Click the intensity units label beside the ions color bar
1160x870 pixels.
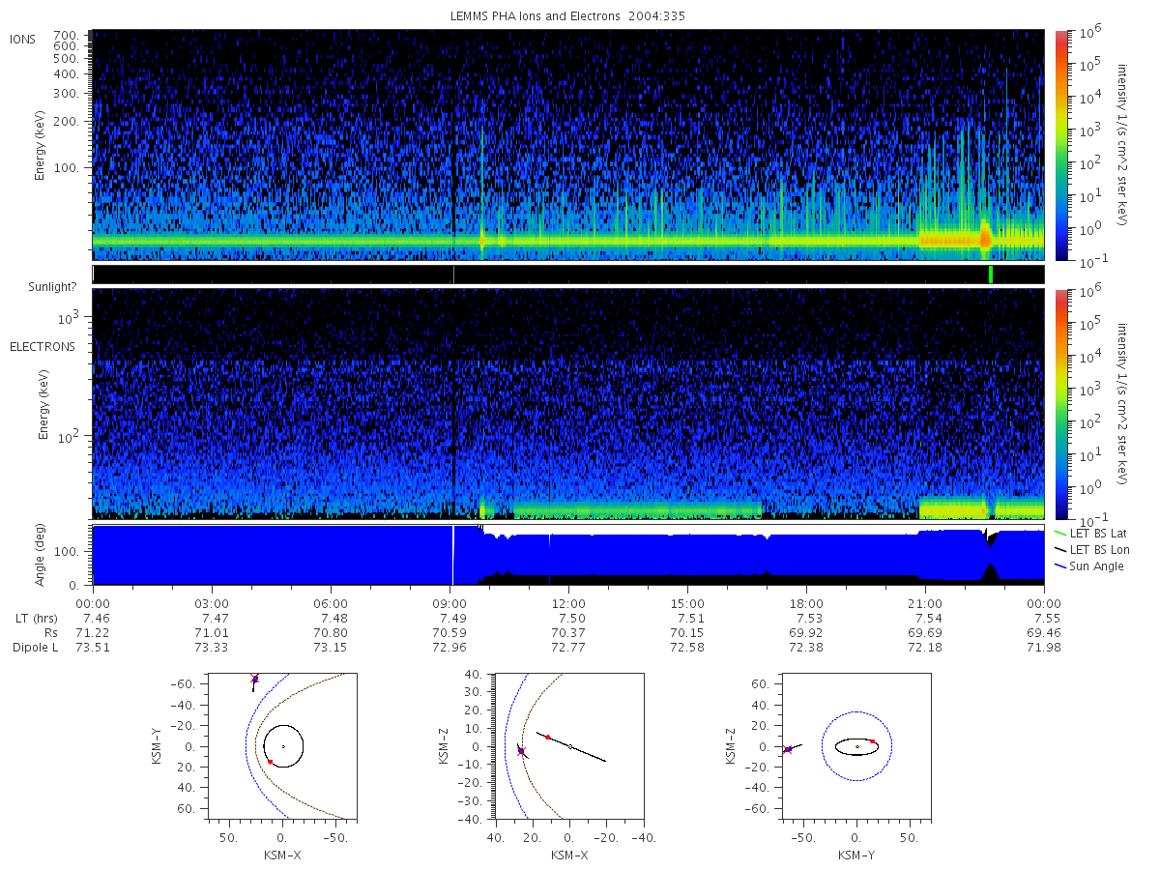coord(1123,145)
